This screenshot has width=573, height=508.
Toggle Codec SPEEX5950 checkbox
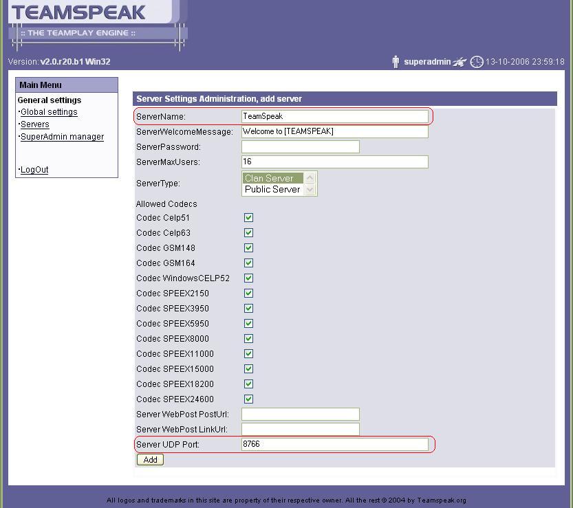[x=248, y=324]
